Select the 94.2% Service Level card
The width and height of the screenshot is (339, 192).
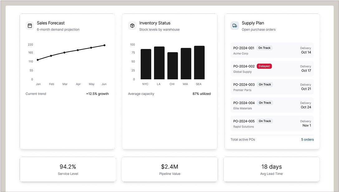[x=68, y=169]
